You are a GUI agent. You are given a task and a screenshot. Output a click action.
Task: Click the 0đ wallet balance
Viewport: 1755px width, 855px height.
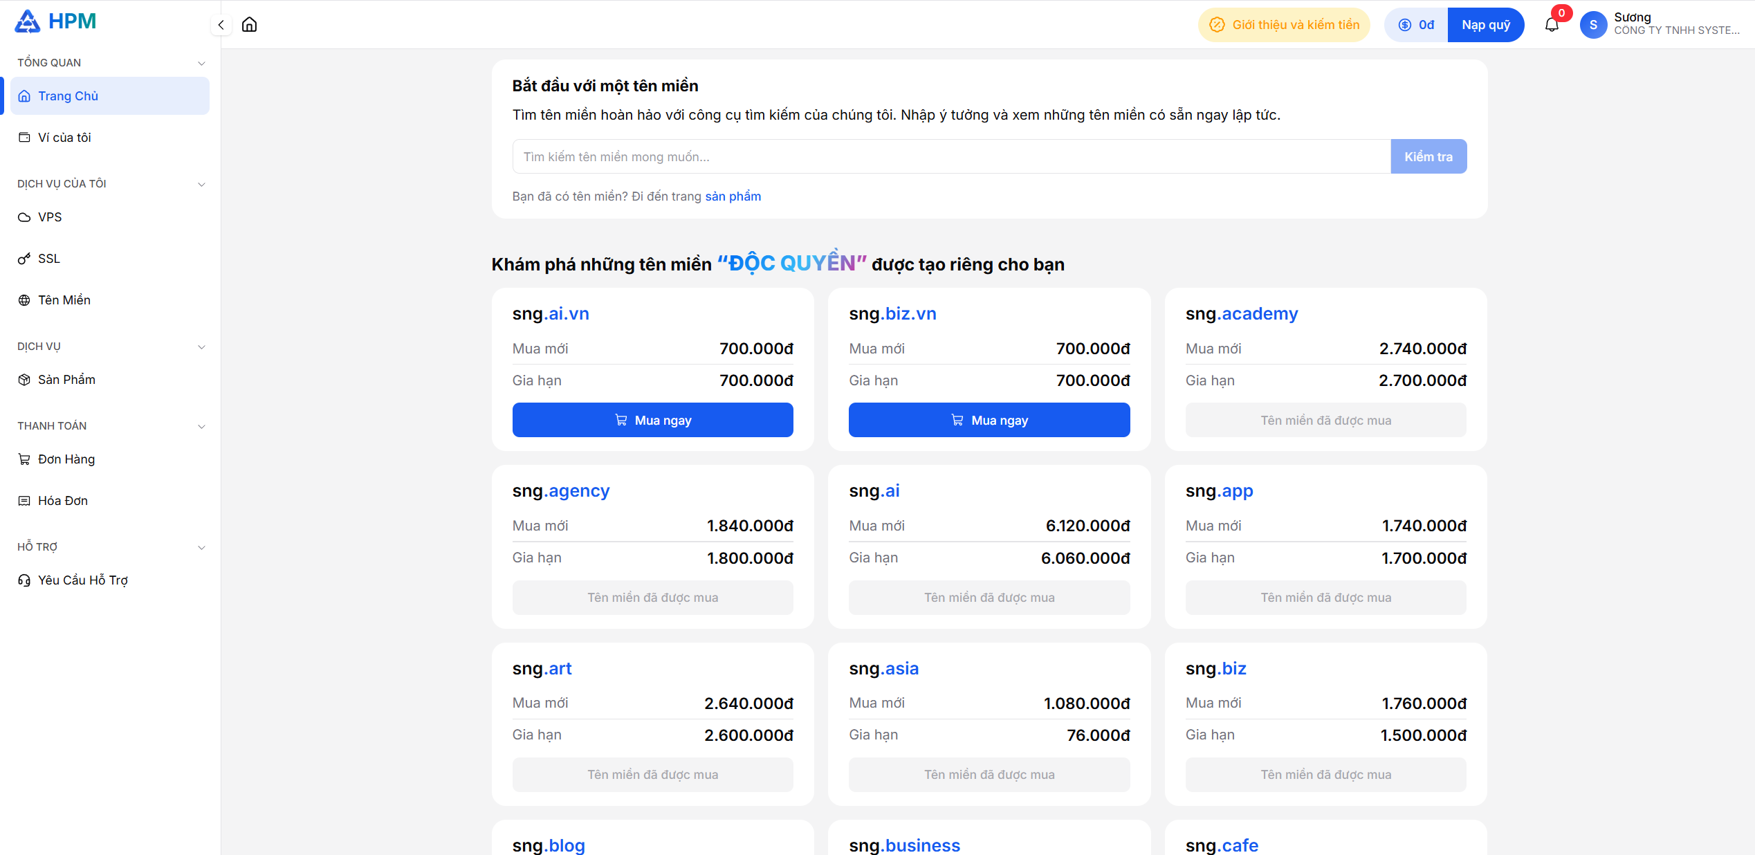pos(1416,25)
